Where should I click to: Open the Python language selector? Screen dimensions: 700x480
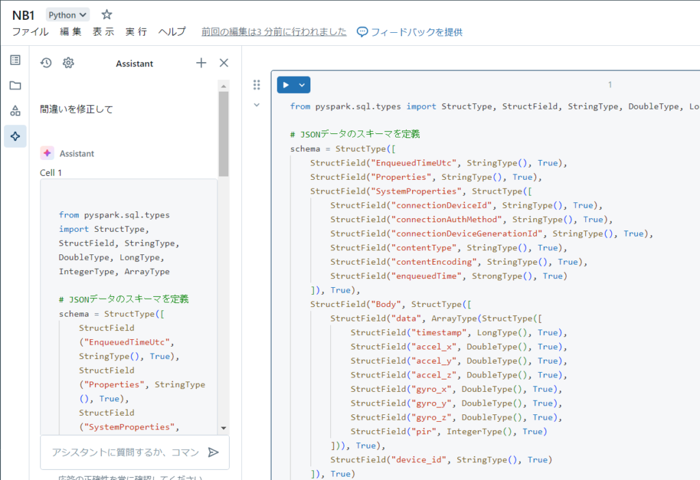[x=68, y=14]
